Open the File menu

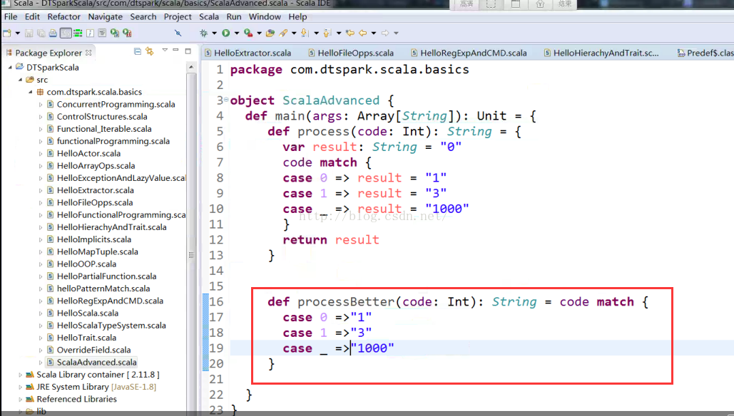tap(10, 17)
